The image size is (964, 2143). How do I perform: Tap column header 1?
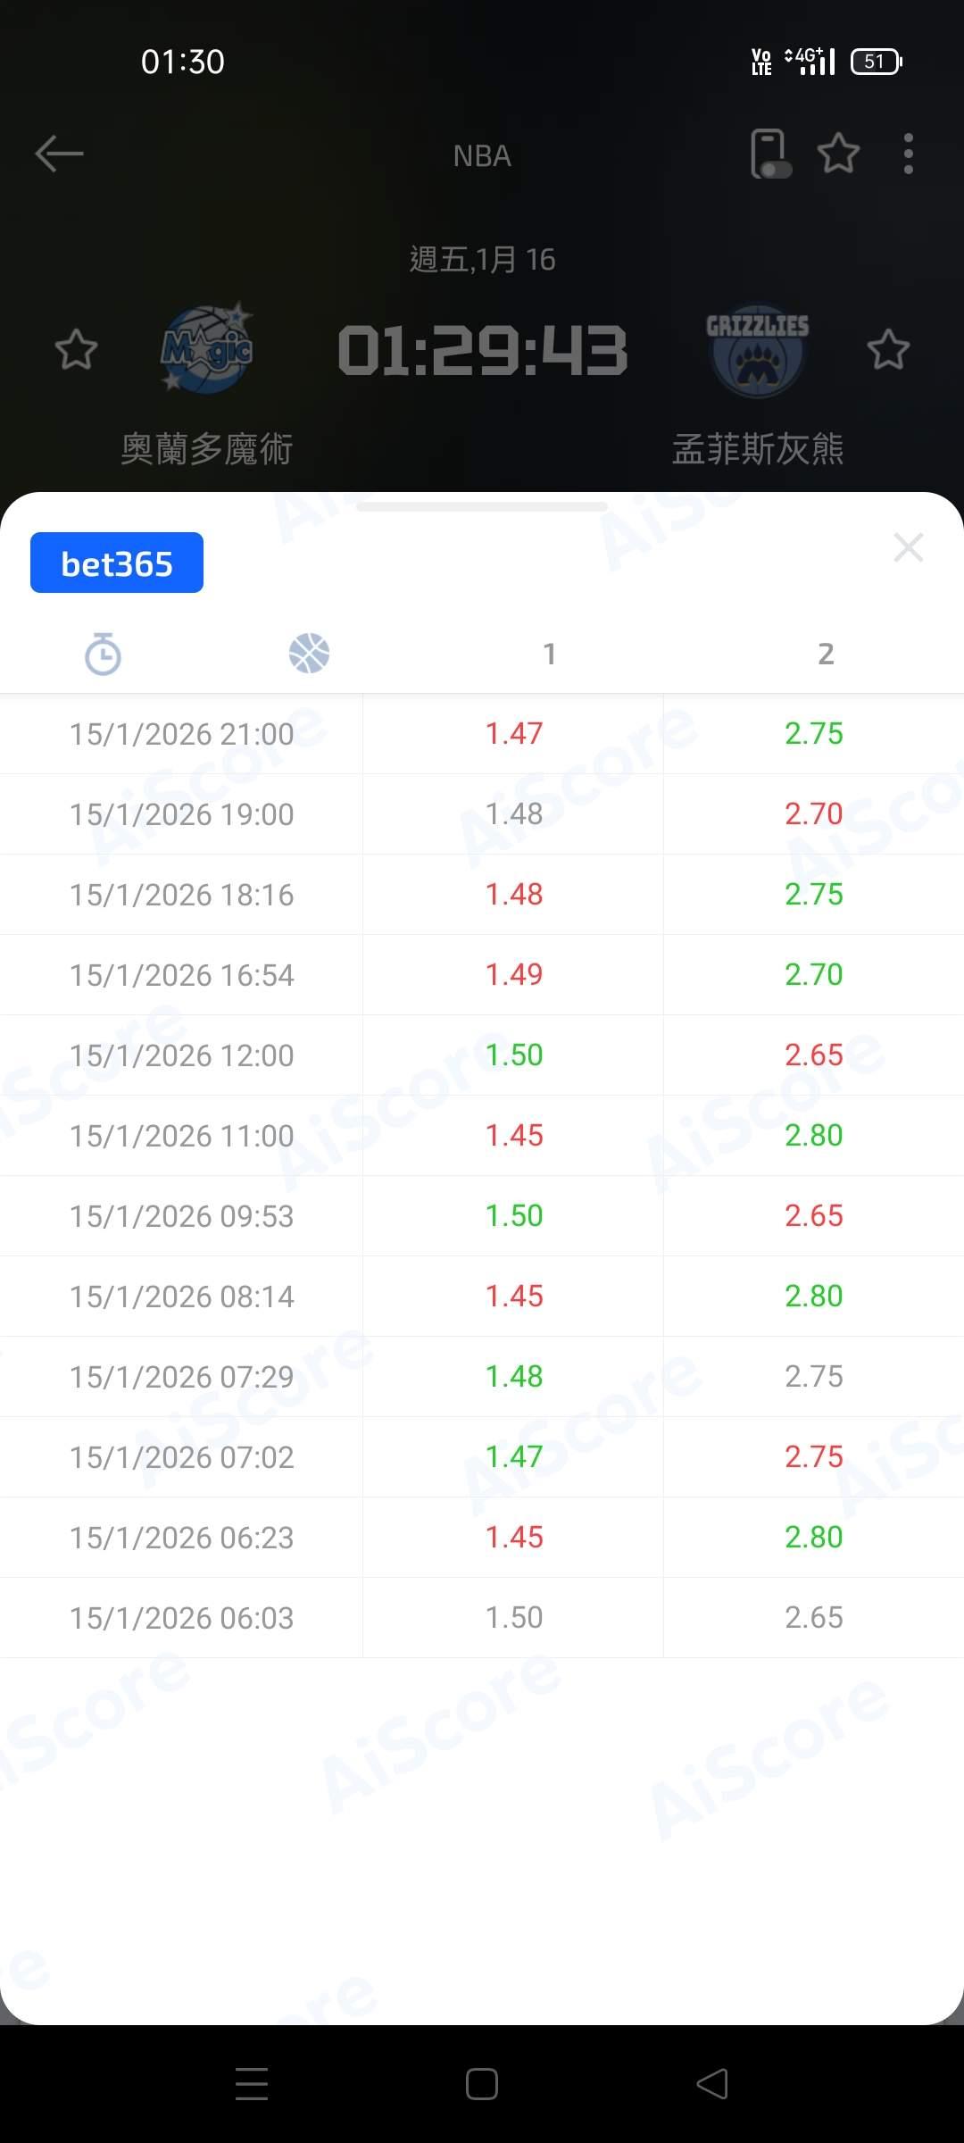[550, 654]
